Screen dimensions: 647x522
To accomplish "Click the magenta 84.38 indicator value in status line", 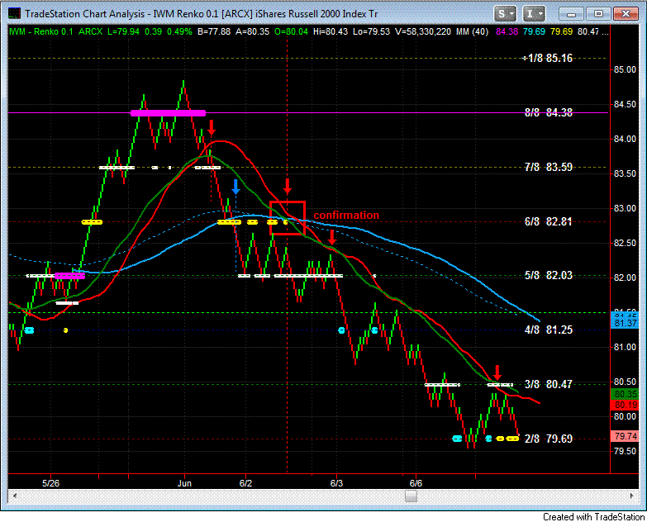I will [507, 31].
